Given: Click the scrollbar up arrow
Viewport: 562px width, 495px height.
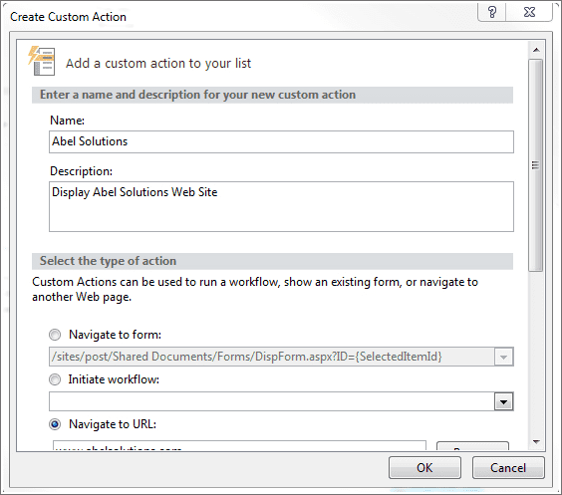Looking at the screenshot, I should [x=536, y=50].
